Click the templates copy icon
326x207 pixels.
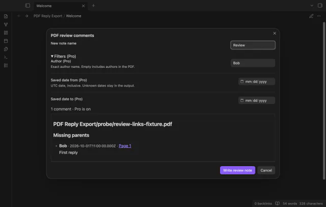point(6,49)
